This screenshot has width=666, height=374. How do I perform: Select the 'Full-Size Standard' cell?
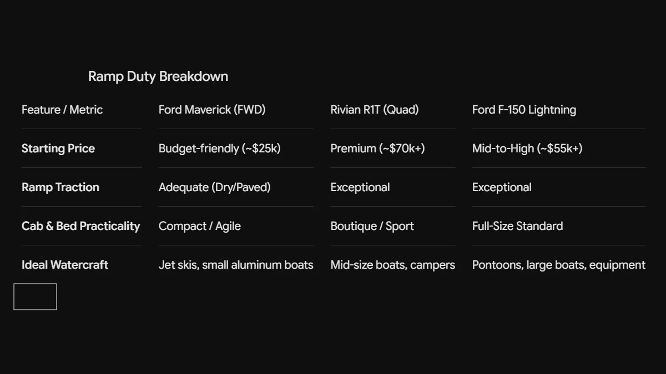click(x=518, y=226)
